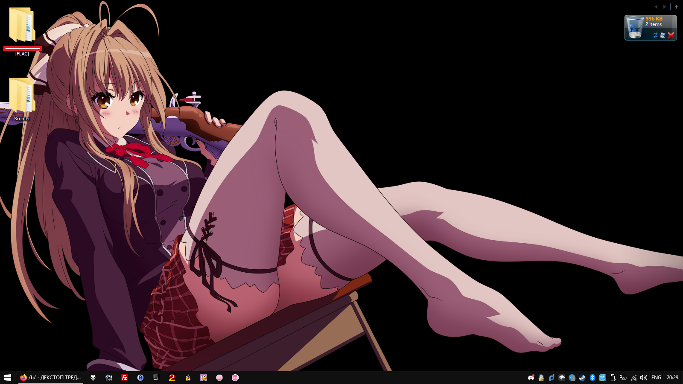
Task: Open the dark building icon on taskbar
Action: [x=156, y=378]
